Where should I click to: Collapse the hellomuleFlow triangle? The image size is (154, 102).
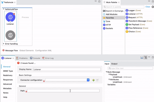4,9
